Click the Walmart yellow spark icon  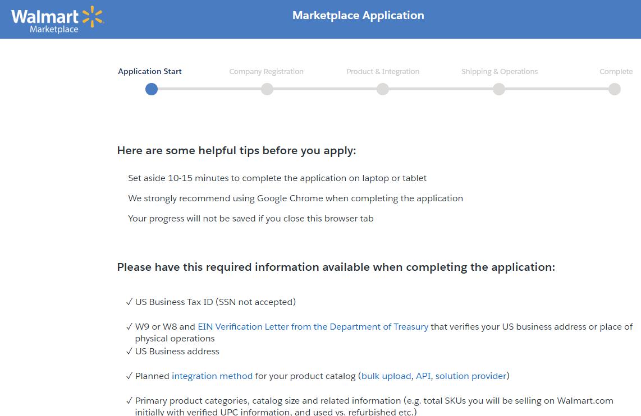93,17
